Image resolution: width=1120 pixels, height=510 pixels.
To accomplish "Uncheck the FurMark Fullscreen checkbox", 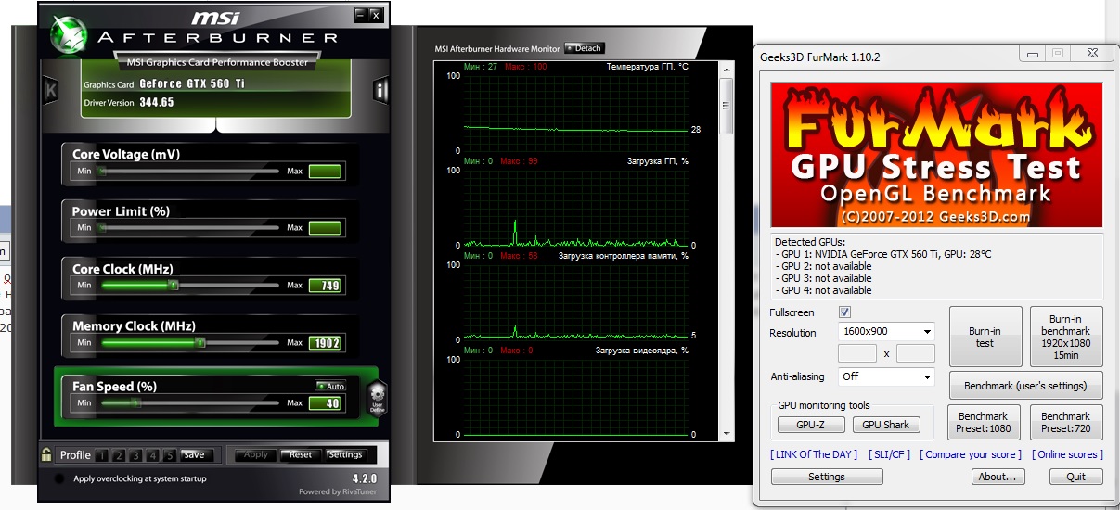I will 844,312.
